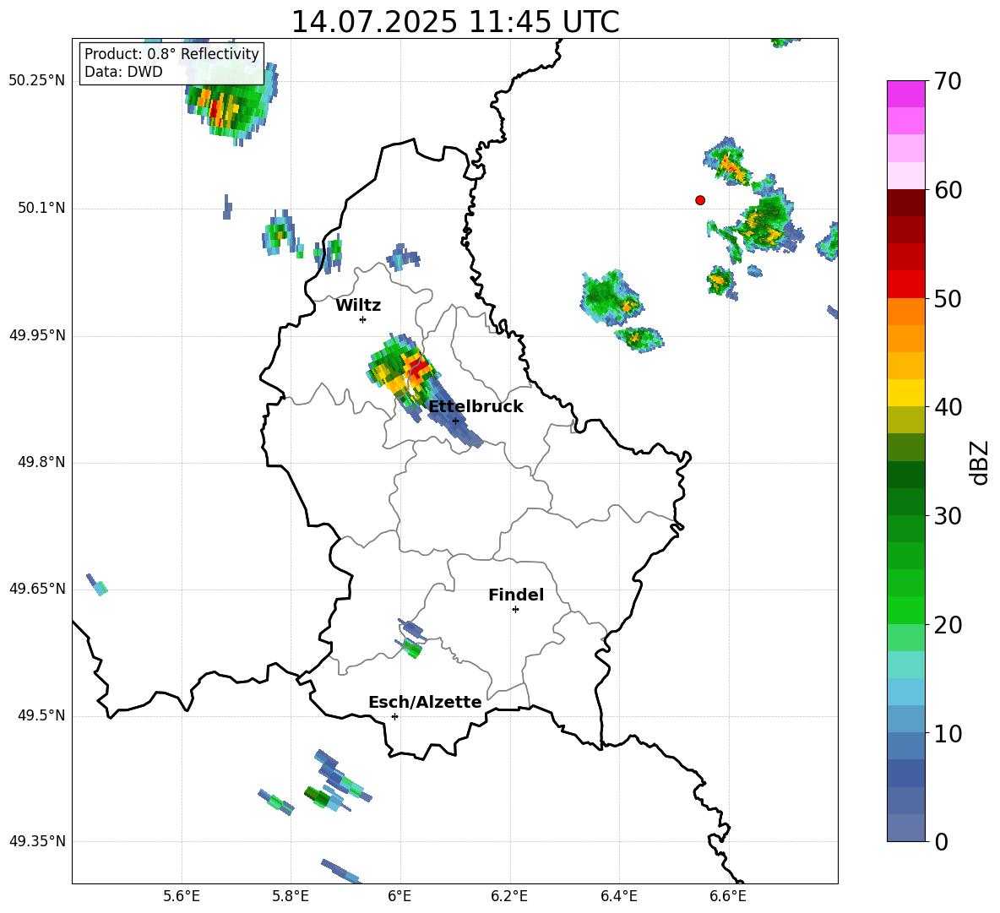Select the Ettelbruck city label

coord(476,407)
